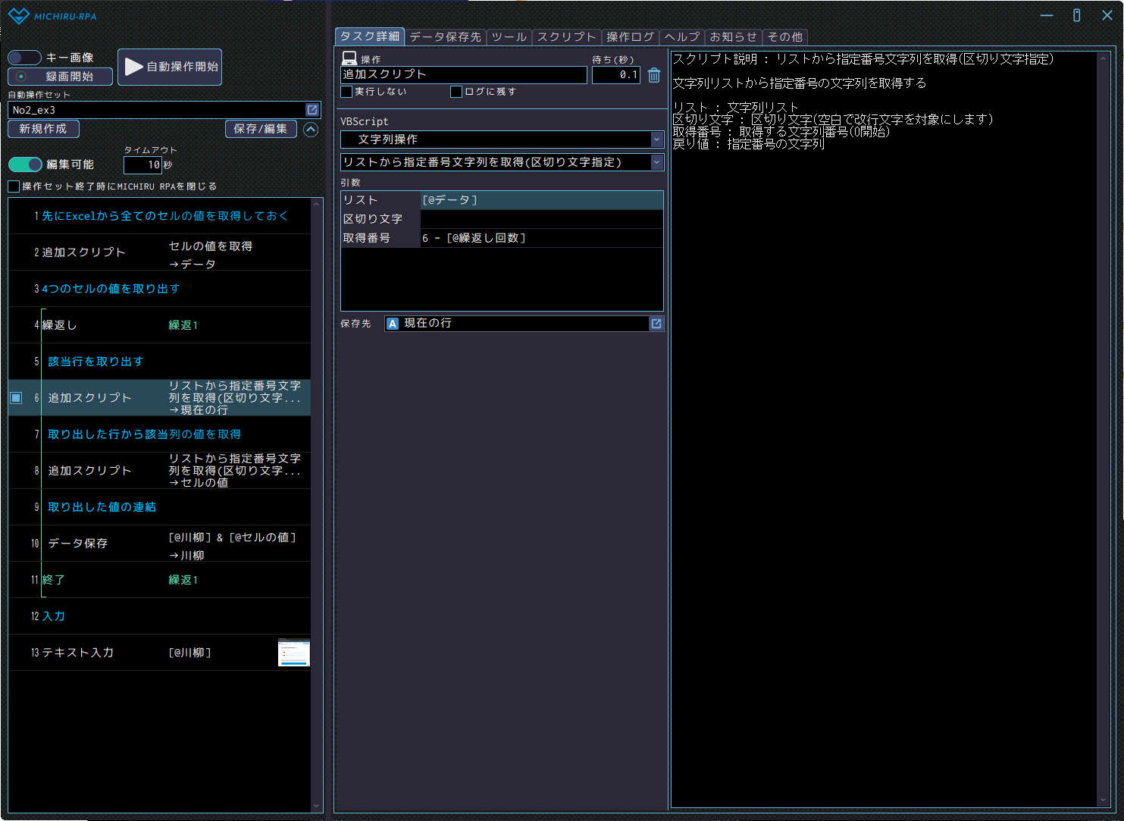The width and height of the screenshot is (1124, 821).
Task: Collapse the operation set panel with chevron-up button
Action: click(311, 130)
